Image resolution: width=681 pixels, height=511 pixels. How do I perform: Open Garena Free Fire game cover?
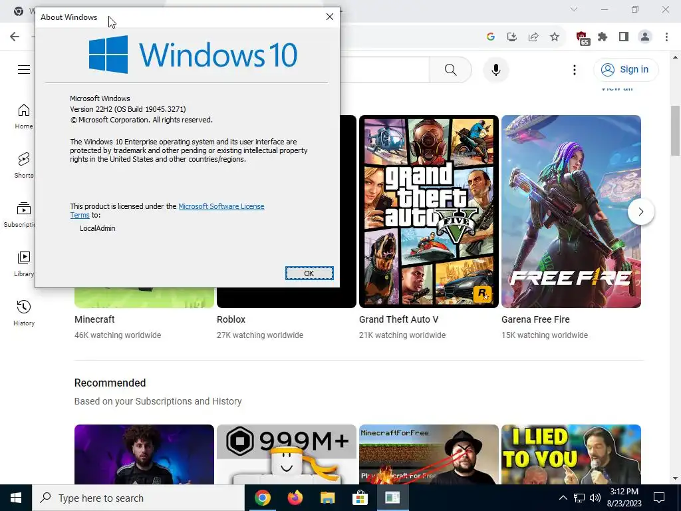coord(571,212)
